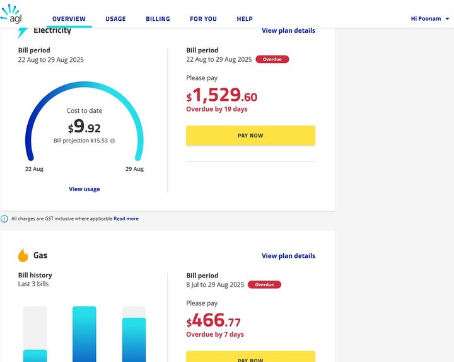454x362 pixels.
Task: Click the AGL logo
Action: [x=11, y=14]
